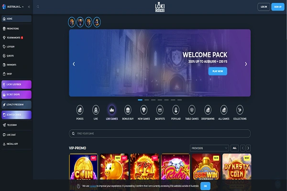This screenshot has width=287, height=191.
Task: Click the Log In button
Action: (264, 7)
